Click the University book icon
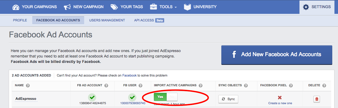Viewport: 338px width, 108px height. click(x=187, y=7)
